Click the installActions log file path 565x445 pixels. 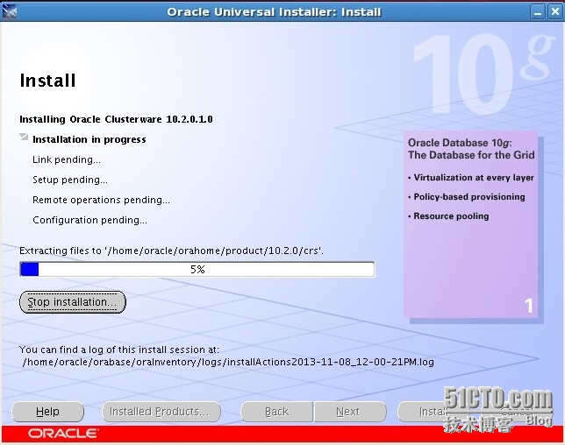tap(228, 362)
